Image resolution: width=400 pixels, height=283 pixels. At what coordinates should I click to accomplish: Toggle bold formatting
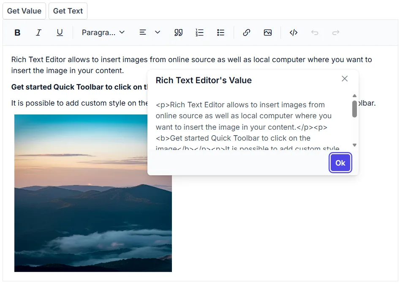click(x=17, y=33)
